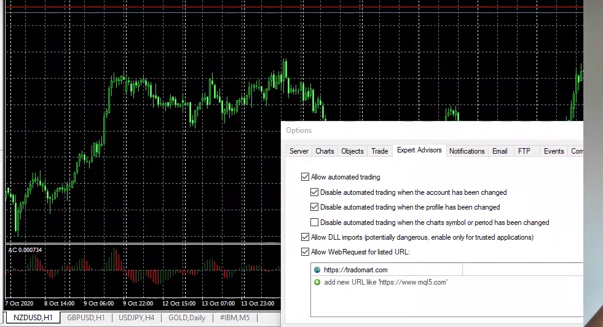Viewport: 603px width, 327px height.
Task: Click the green plus add-URL icon
Action: point(317,282)
